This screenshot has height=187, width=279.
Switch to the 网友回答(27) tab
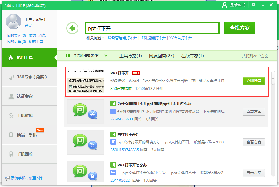click(x=161, y=55)
